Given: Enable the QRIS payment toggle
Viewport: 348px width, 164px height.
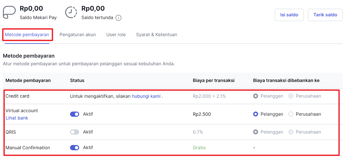Looking at the screenshot, I should 75,132.
